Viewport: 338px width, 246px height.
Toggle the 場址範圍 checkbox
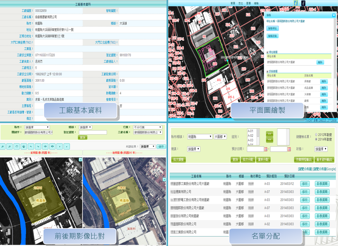point(267,52)
